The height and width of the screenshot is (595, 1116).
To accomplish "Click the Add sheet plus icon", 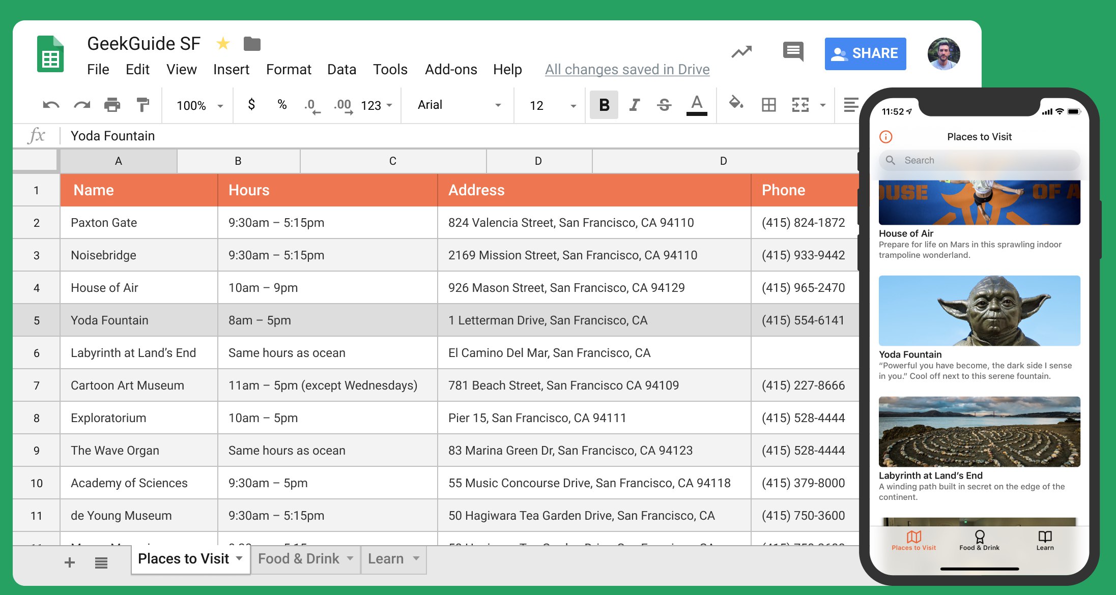I will click(70, 562).
